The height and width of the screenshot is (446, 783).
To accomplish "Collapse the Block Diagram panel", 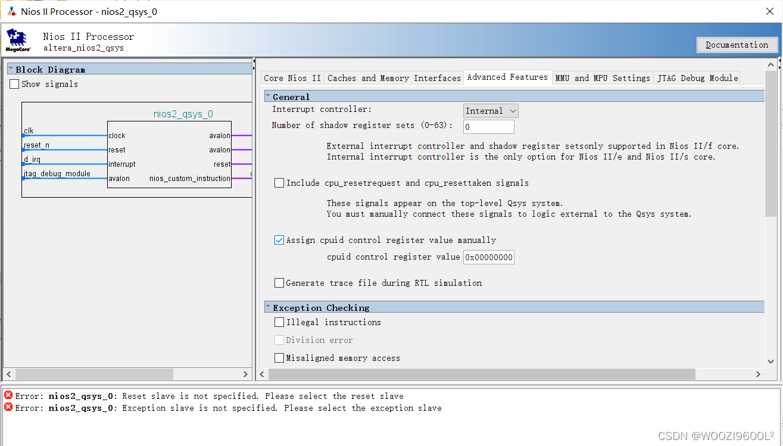I will click(x=11, y=69).
